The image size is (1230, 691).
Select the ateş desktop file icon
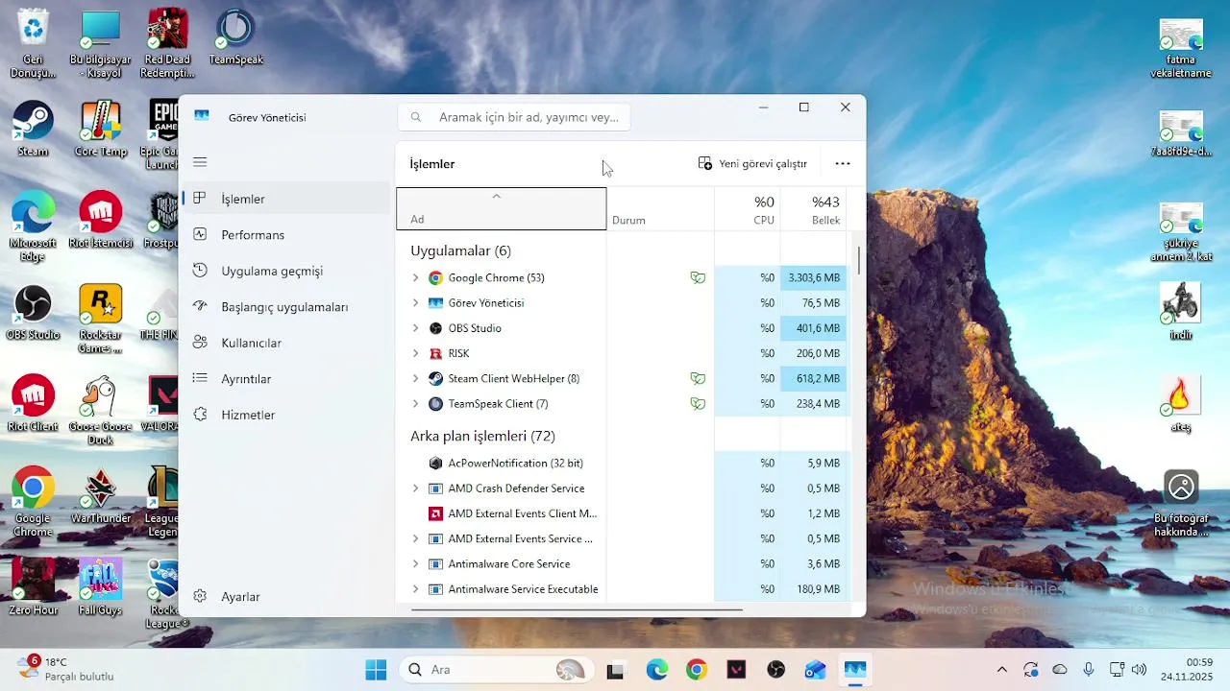[x=1181, y=403]
